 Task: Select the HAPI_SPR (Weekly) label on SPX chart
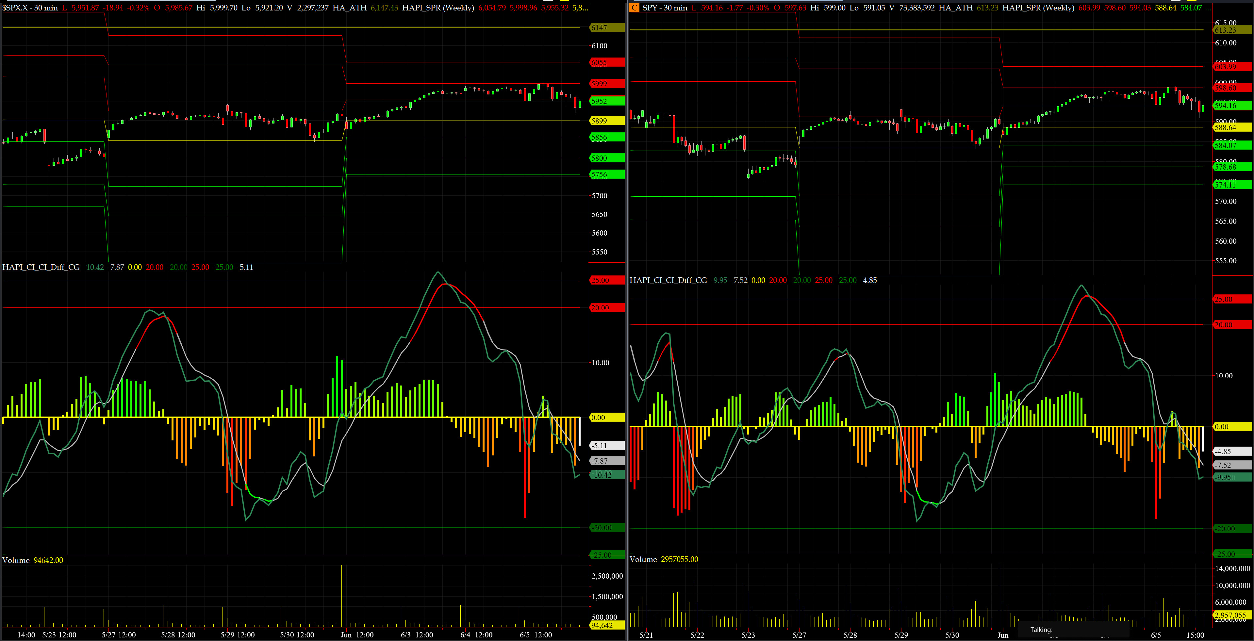click(437, 8)
